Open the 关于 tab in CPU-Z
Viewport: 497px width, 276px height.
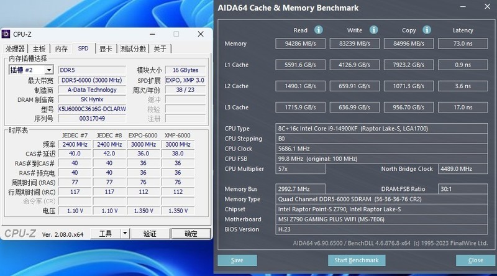pyautogui.click(x=160, y=49)
